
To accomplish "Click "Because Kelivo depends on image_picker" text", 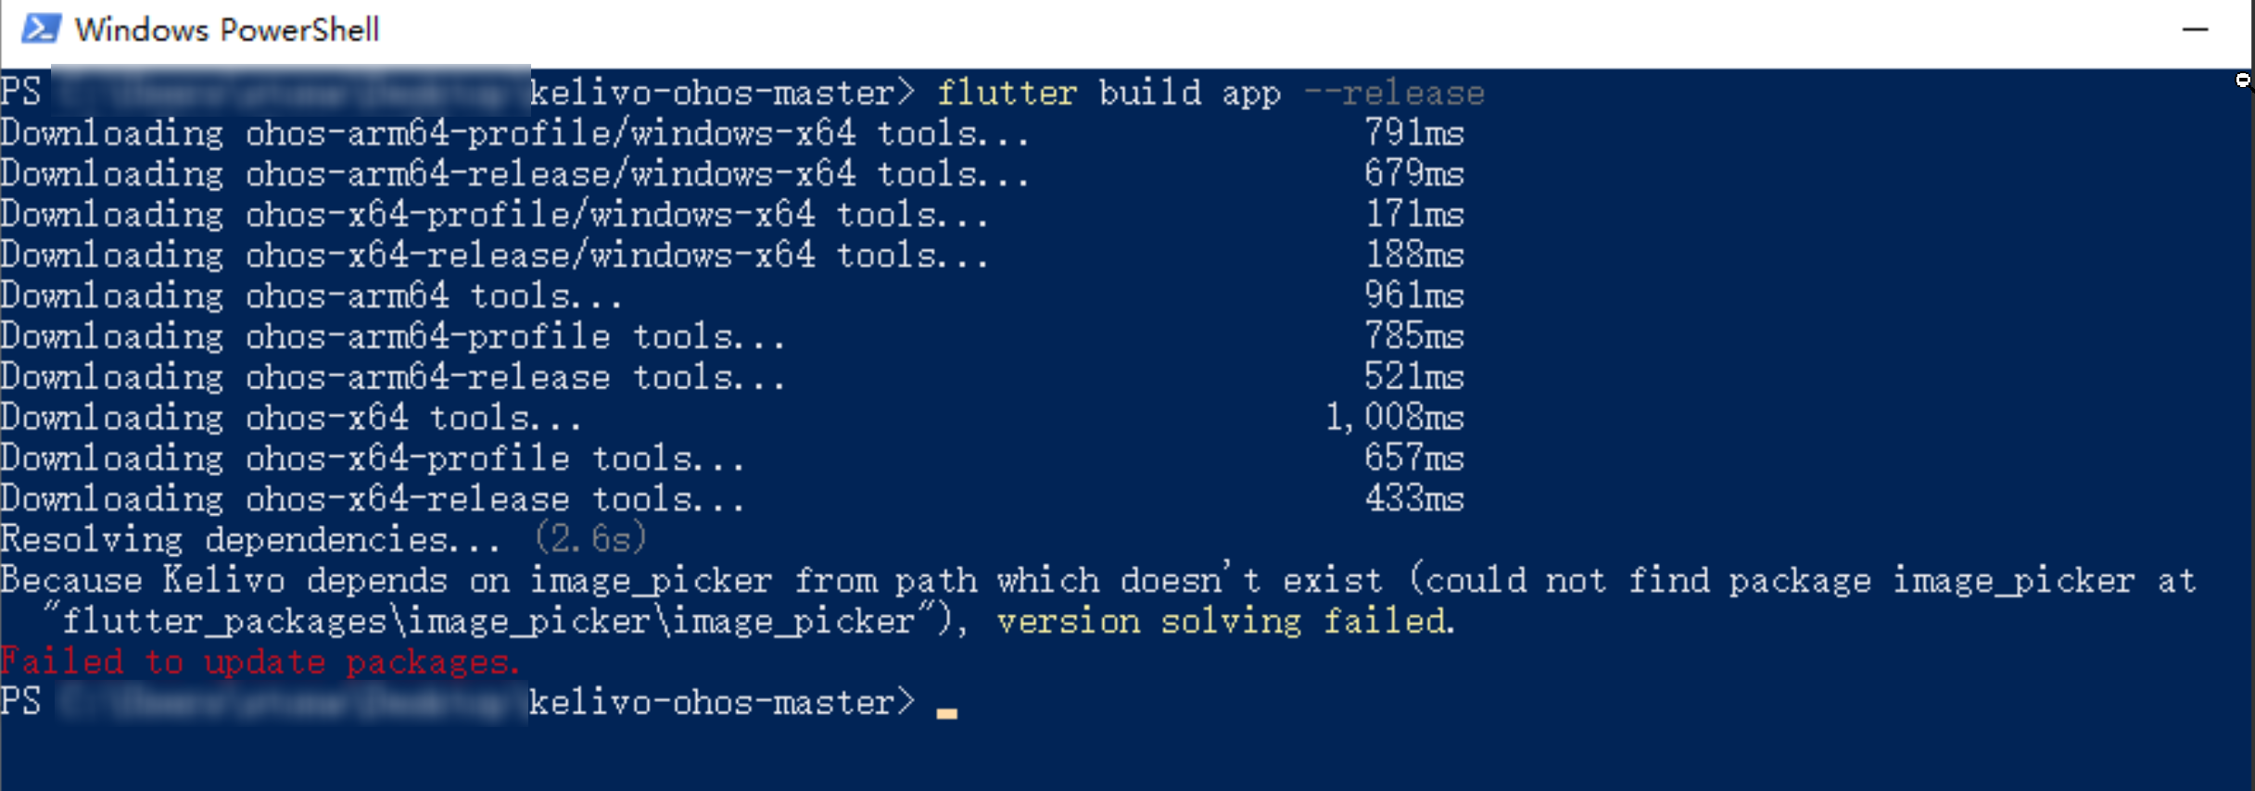I will point(386,581).
